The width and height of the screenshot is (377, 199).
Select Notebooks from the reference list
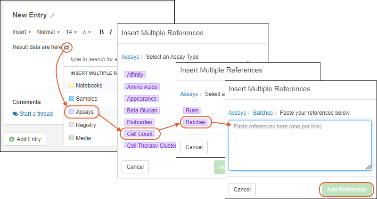(x=89, y=86)
